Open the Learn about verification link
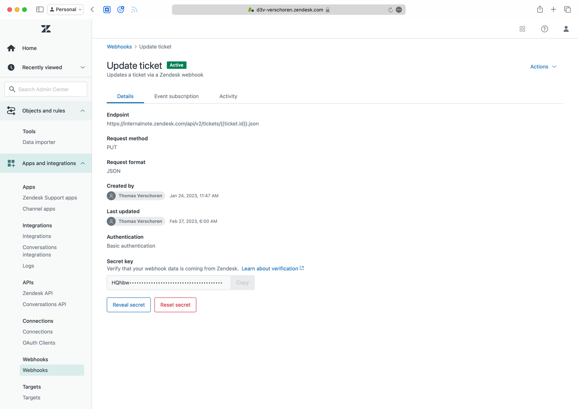 pyautogui.click(x=270, y=268)
